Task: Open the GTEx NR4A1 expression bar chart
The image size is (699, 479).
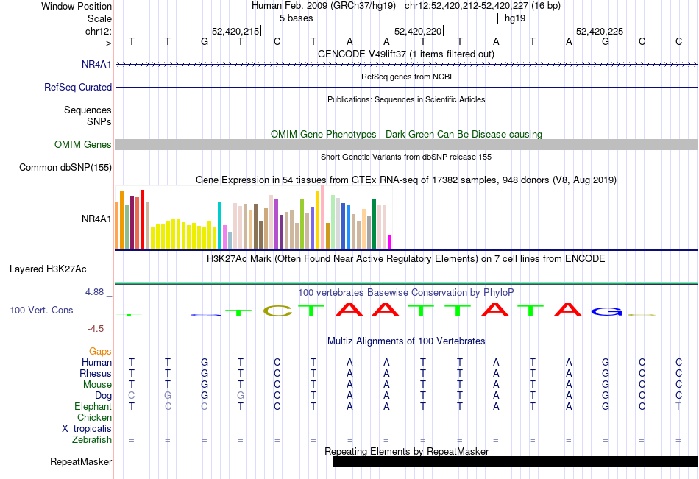Action: 253,218
